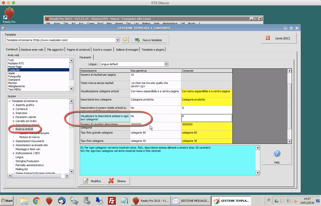Click the Imp.generica value '10' cell
The image size is (321, 206).
[x=155, y=77]
